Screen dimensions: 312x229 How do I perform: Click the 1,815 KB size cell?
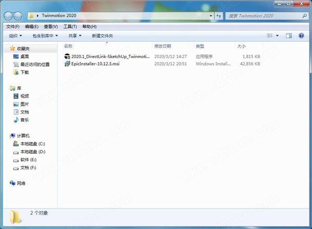coord(251,57)
